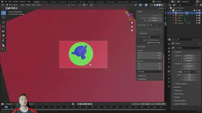Click the pan view hand icon
The image size is (202, 113).
tap(132, 27)
